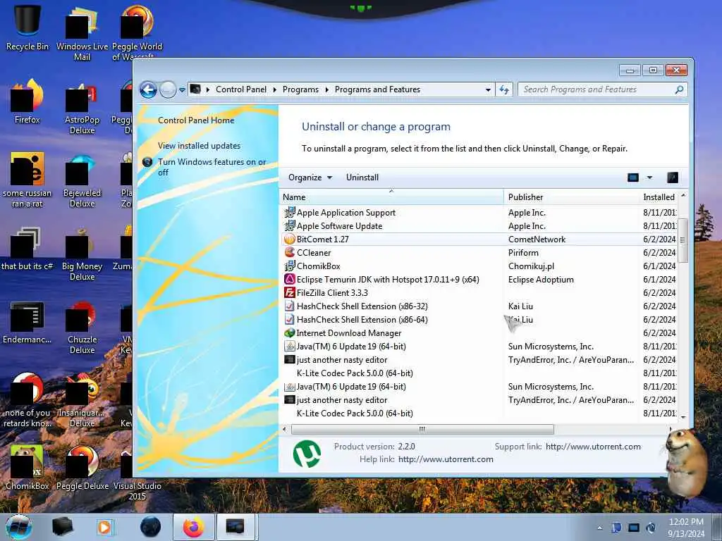Screen dimensions: 722x541
Task: Select Big Money Deluxe desktop icon
Action: pyautogui.click(x=82, y=254)
